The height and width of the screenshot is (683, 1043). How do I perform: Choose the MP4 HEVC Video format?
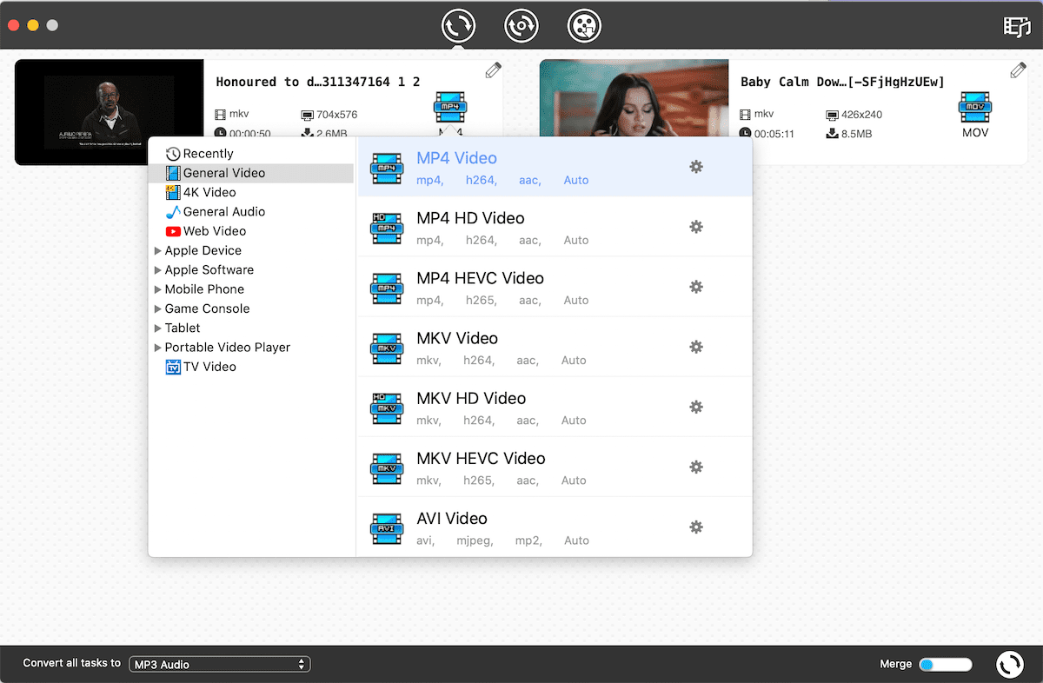[480, 279]
